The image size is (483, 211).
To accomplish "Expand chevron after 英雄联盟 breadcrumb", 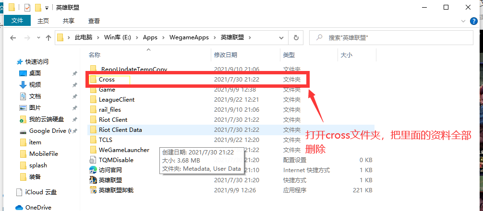I will coord(250,37).
